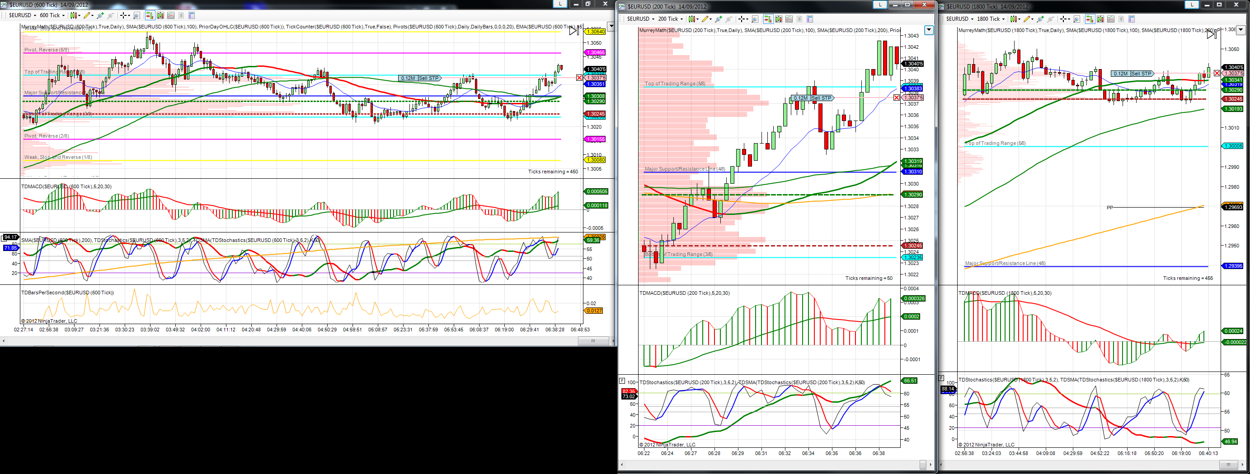Open $EURUSD instrument dropdown on 600 Tick chart

[22, 15]
